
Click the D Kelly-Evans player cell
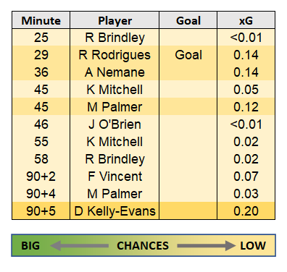[115, 211]
